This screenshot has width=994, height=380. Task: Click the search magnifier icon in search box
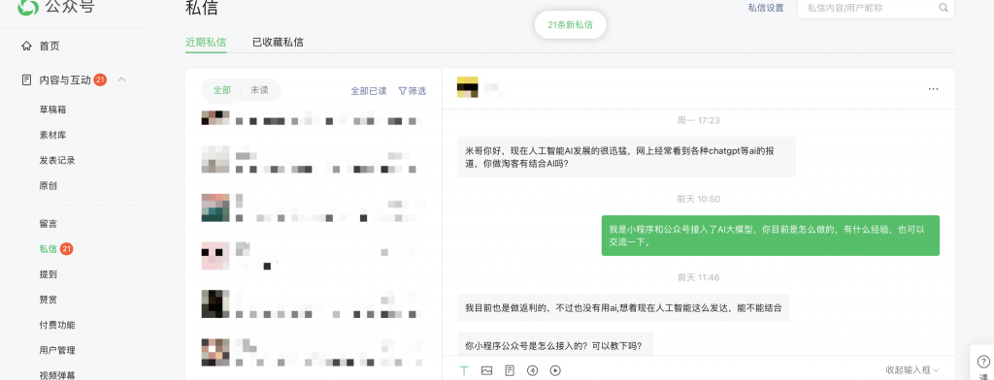coord(944,8)
